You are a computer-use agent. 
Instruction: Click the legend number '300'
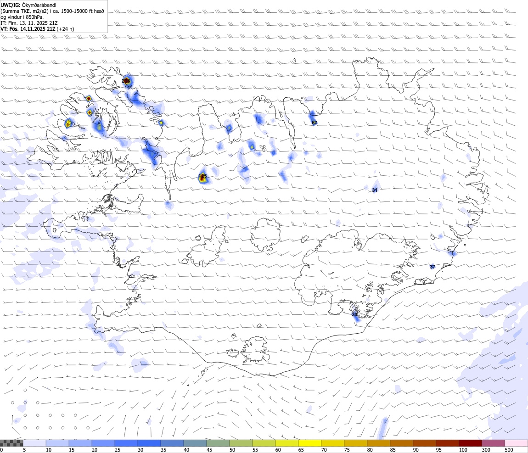[x=486, y=450]
